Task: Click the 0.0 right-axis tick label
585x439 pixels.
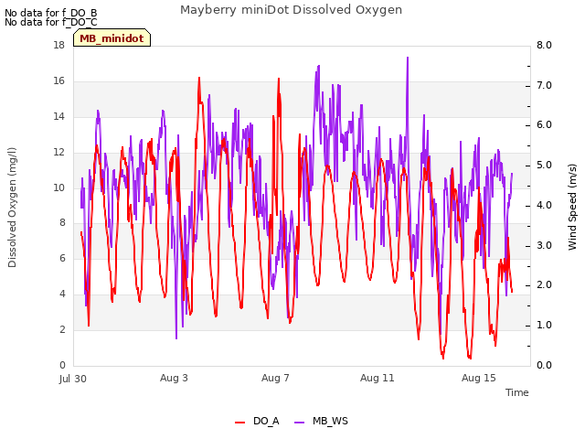Action: click(544, 365)
